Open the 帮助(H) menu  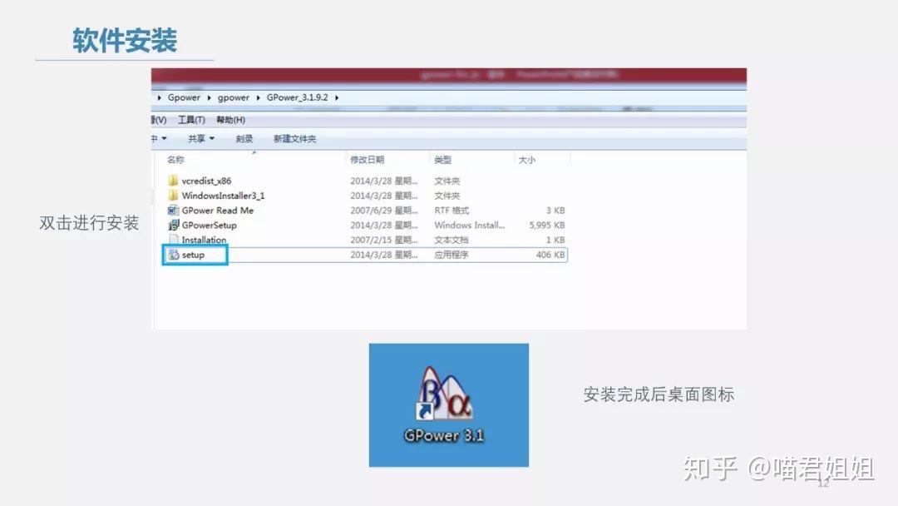coord(230,118)
